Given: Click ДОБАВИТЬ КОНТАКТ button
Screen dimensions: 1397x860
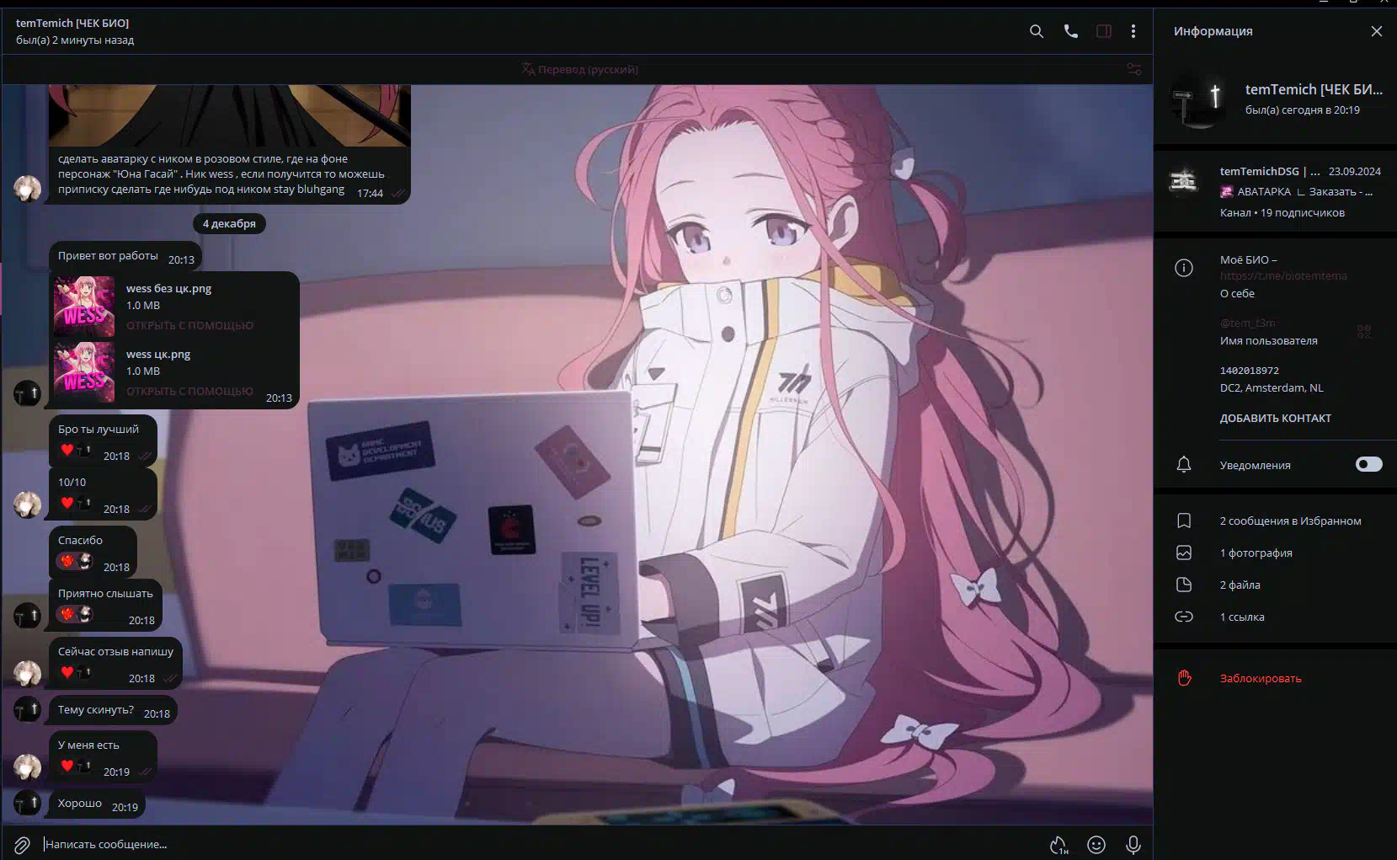Looking at the screenshot, I should (1275, 418).
